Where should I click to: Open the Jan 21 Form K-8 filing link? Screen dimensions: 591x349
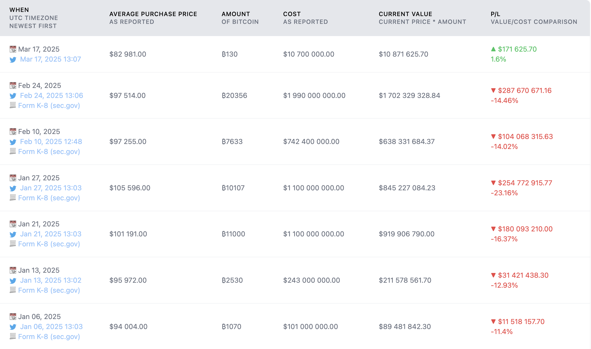(x=49, y=244)
